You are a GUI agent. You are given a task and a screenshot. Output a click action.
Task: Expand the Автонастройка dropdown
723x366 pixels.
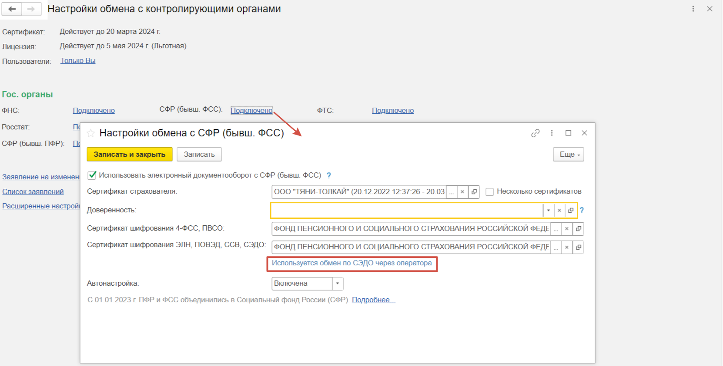point(338,284)
